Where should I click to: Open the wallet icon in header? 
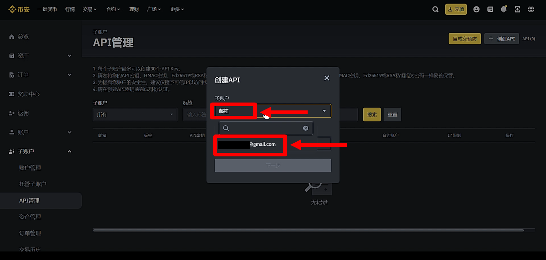tap(490, 10)
